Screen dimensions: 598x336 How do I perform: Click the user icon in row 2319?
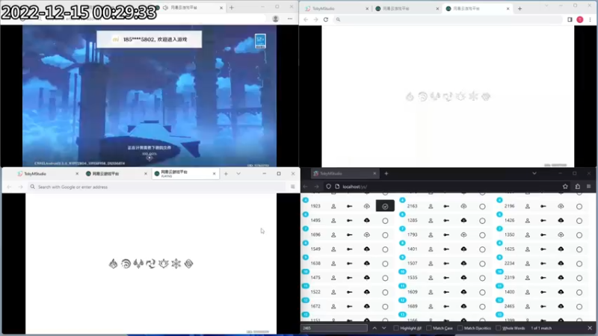click(528, 278)
